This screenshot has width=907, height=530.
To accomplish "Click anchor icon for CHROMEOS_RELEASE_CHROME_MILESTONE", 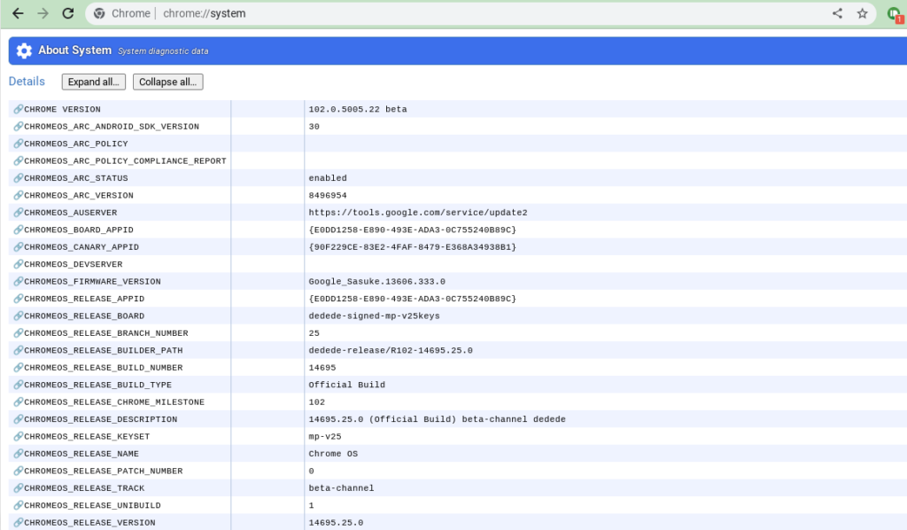I will point(19,401).
